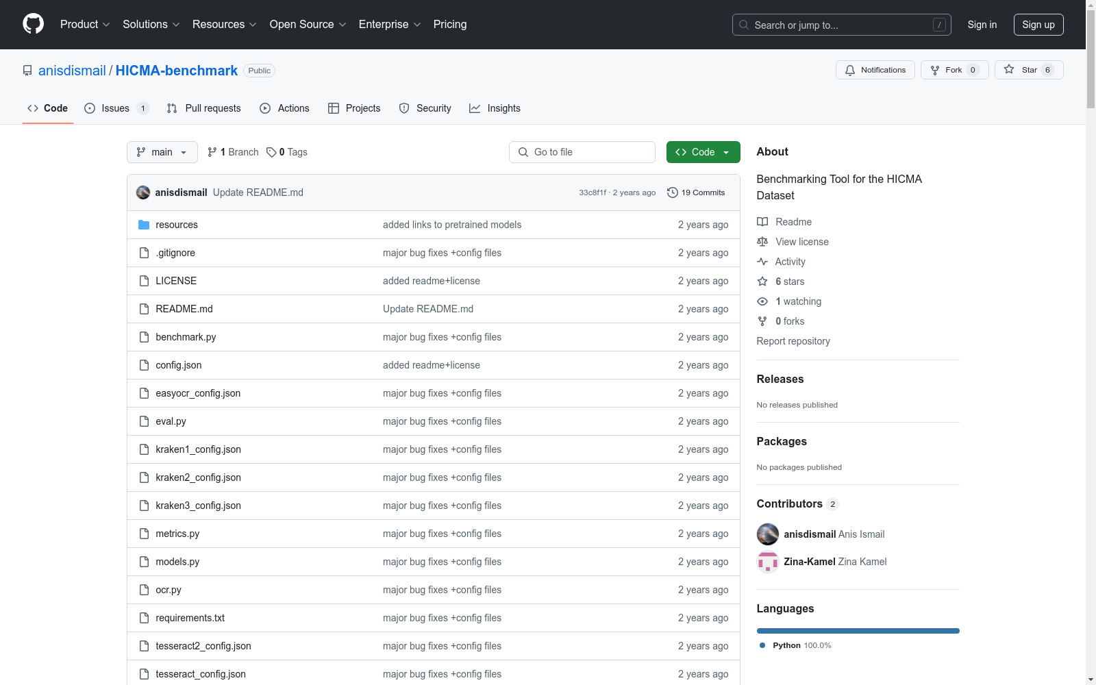Open the green Code dropdown button

tap(703, 152)
